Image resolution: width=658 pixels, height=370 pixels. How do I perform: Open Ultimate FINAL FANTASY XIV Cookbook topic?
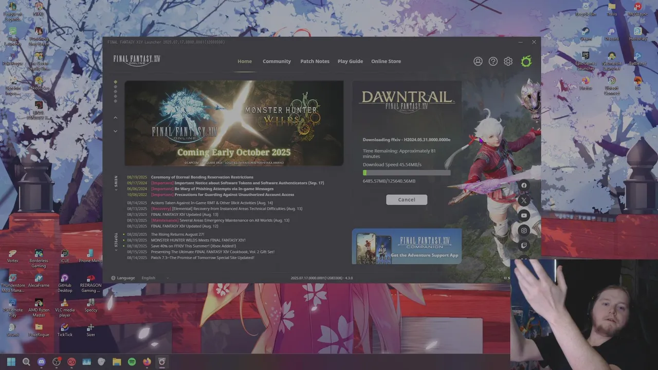point(212,252)
